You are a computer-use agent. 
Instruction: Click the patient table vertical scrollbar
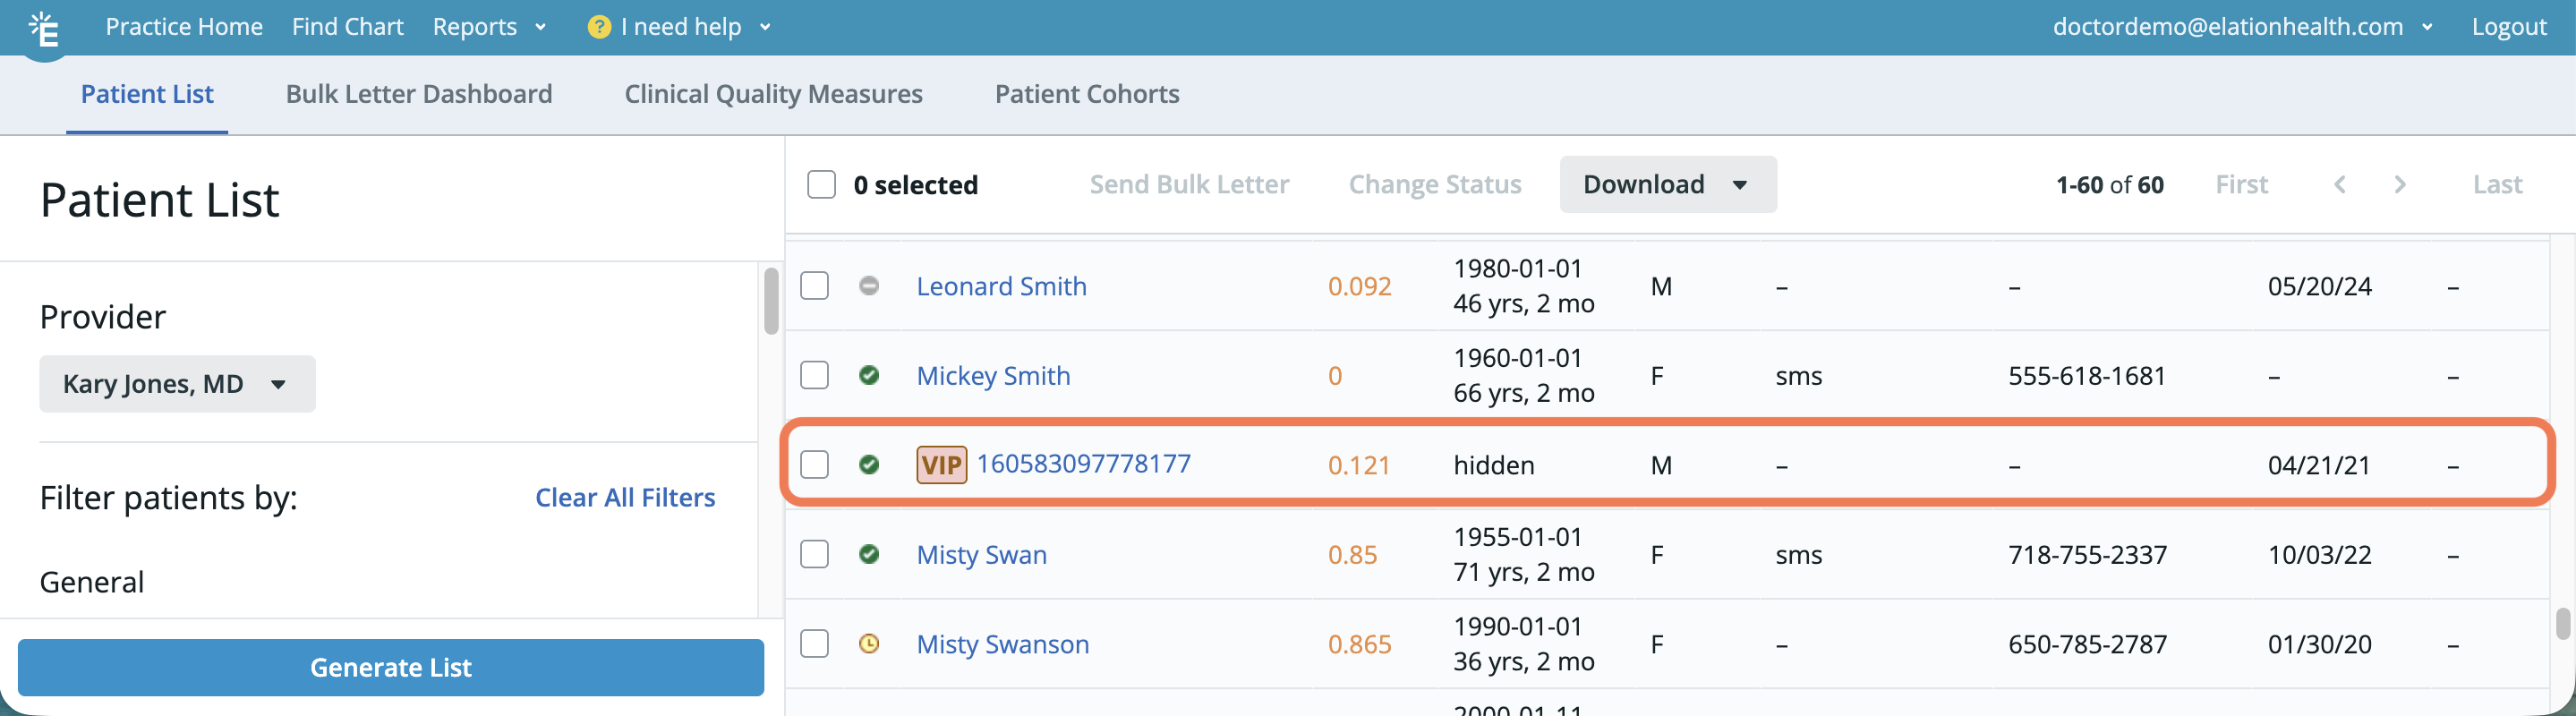pyautogui.click(x=2562, y=623)
